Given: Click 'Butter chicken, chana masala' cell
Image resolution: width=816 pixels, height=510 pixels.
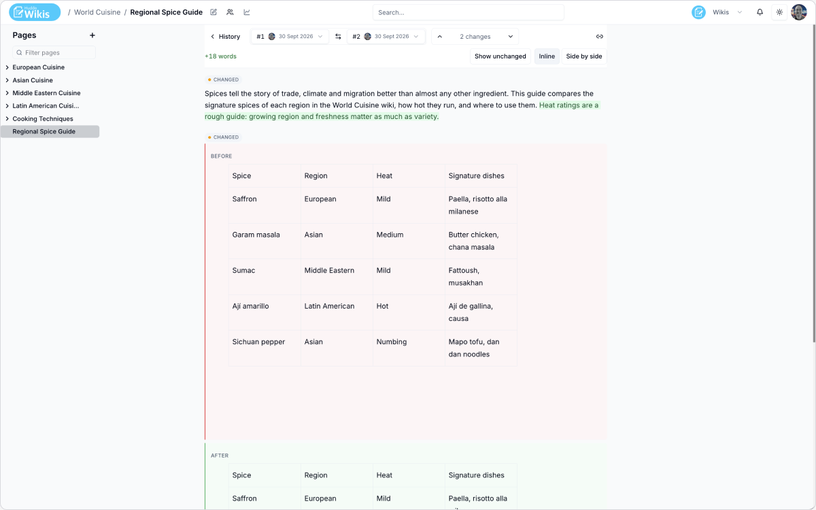Looking at the screenshot, I should [x=481, y=241].
